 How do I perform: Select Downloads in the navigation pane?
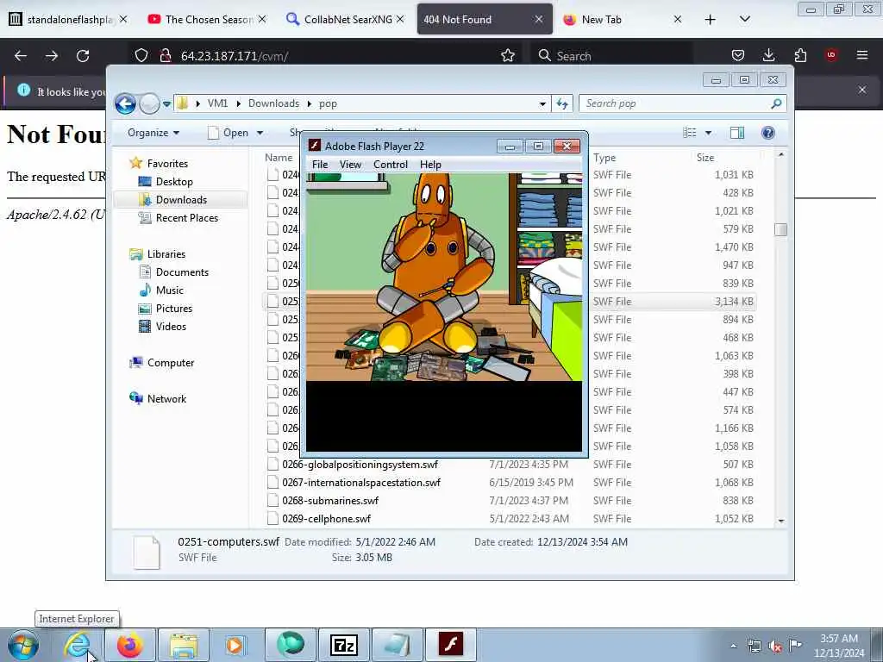point(181,200)
